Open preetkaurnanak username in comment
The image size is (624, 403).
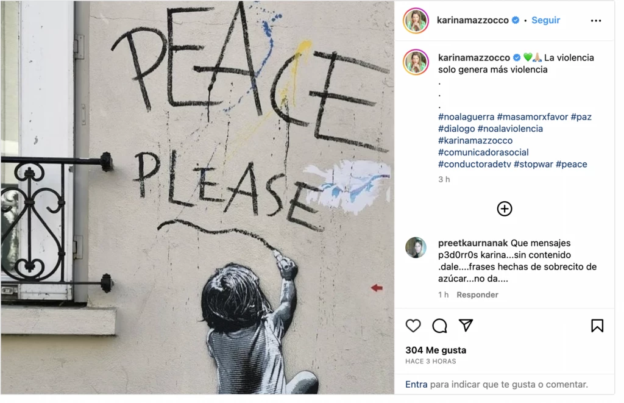(473, 243)
